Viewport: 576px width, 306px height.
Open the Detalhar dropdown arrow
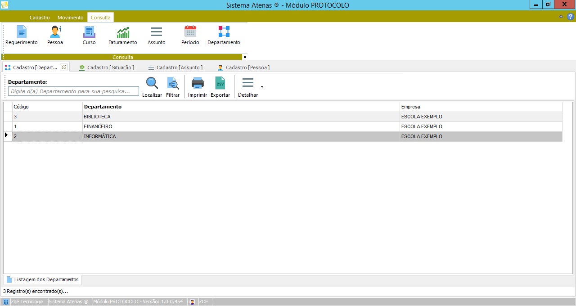click(262, 87)
